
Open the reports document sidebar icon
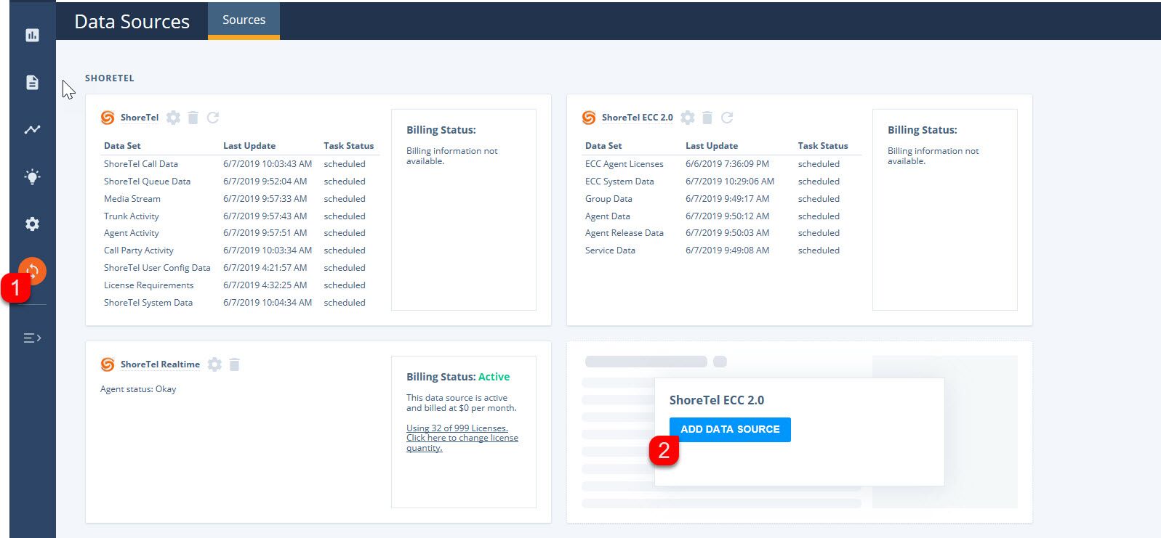point(32,82)
